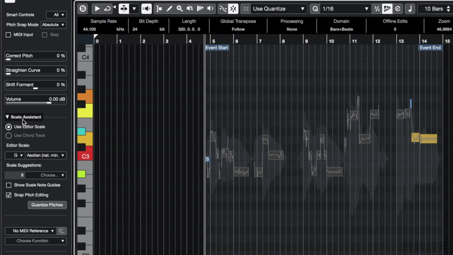Toggle the musical mode percent icon
453x255 pixels.
tap(377, 9)
